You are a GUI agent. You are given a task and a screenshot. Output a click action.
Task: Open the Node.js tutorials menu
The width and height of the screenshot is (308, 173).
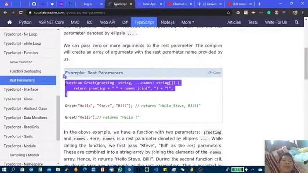[x=167, y=22]
